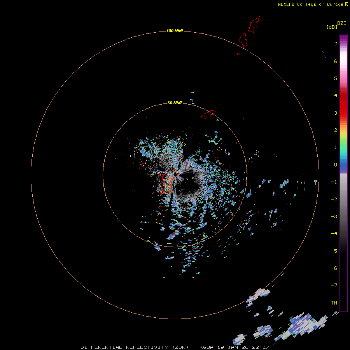
Task: Click the 7 value on color scale
Action: (x=336, y=44)
